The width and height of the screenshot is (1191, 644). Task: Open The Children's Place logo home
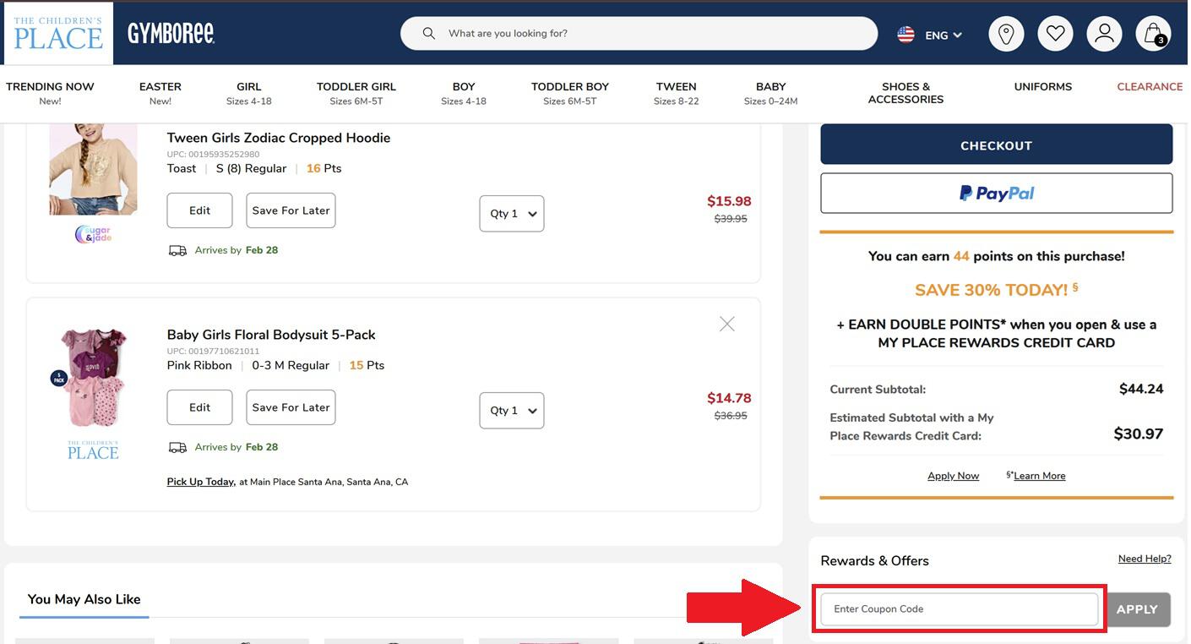coord(58,34)
